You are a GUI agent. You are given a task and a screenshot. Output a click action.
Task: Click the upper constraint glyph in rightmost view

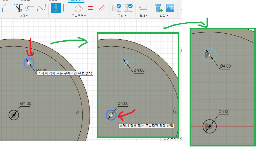pyautogui.click(x=207, y=55)
